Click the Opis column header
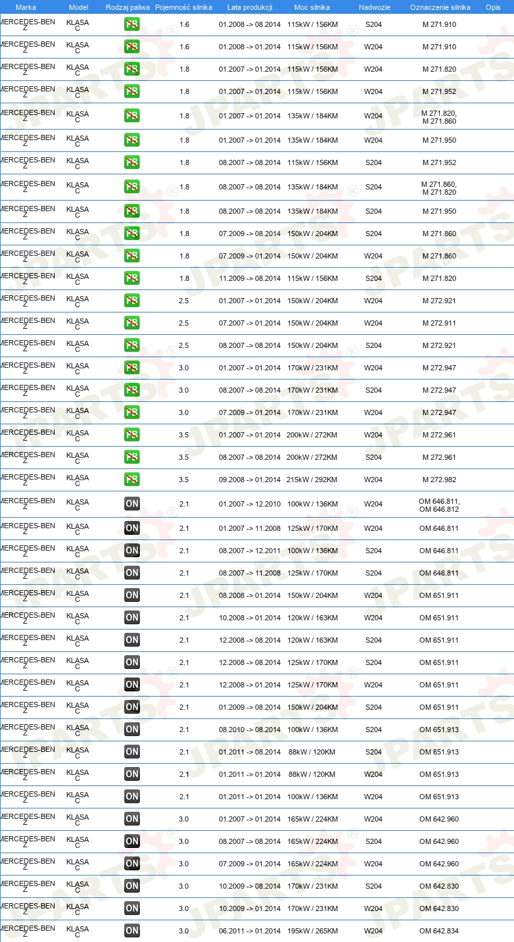Image resolution: width=514 pixels, height=942 pixels. point(493,7)
